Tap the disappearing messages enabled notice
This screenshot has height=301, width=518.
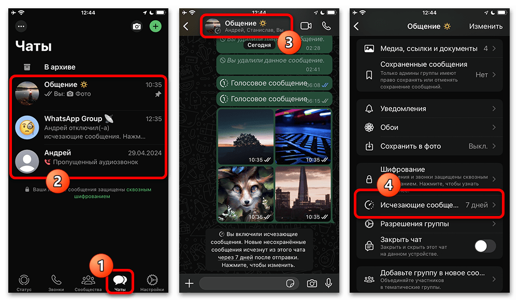click(x=258, y=250)
